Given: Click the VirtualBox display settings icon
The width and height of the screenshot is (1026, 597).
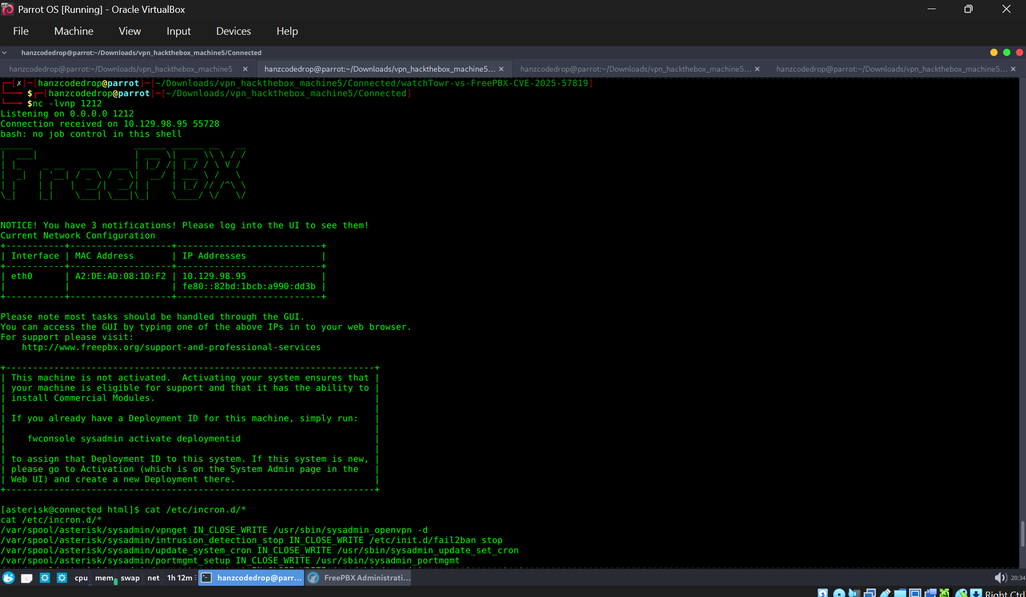Looking at the screenshot, I should pos(915,593).
